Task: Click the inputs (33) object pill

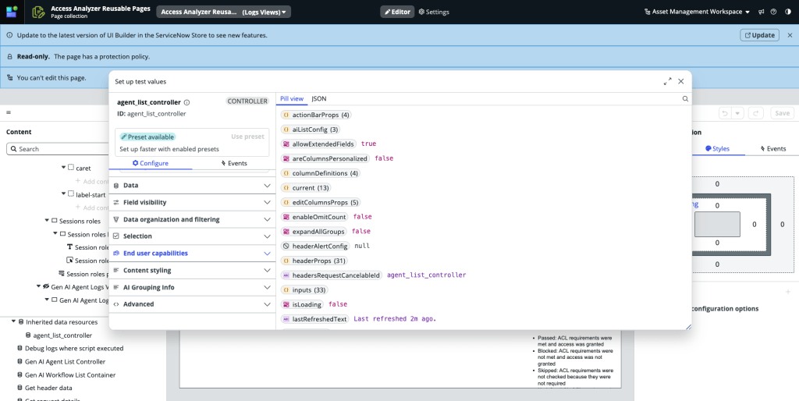Action: [x=304, y=290]
